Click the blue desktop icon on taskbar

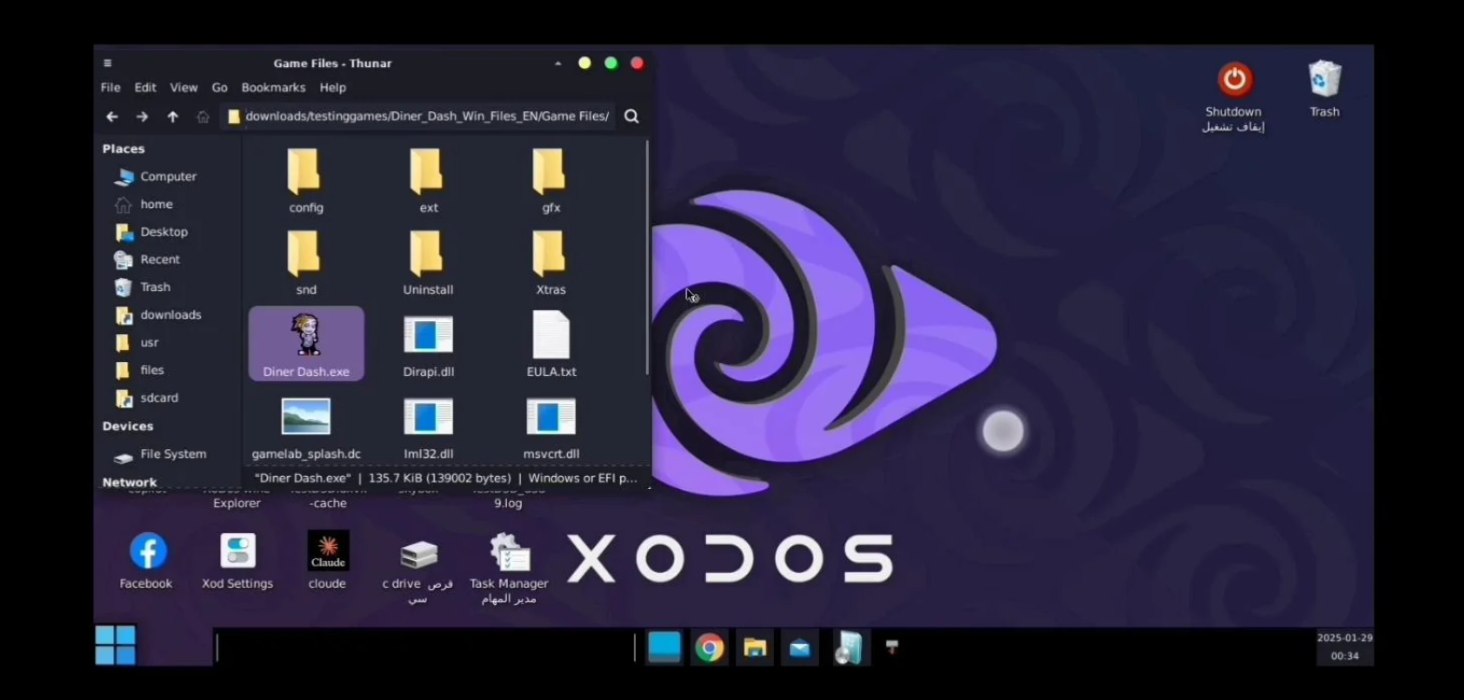point(664,647)
